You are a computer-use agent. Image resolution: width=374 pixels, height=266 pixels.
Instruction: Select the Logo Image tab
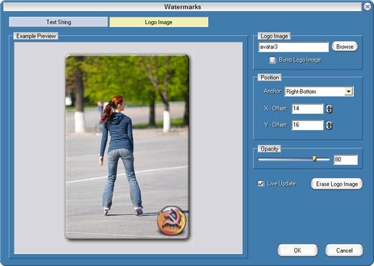[x=158, y=22]
